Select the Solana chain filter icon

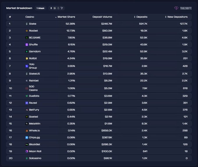(x=55, y=8)
